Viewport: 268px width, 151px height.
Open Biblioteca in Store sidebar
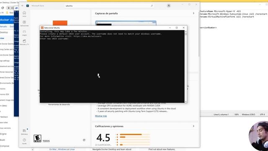24,132
